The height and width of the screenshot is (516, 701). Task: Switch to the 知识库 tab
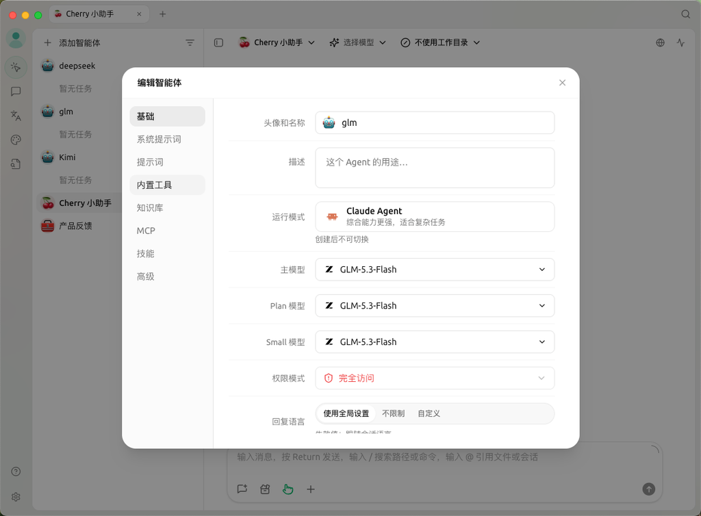click(x=168, y=208)
